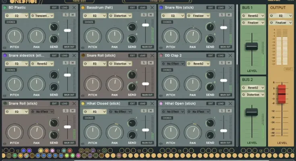Click EDIT on the Snare sidestick slot

(54, 55)
